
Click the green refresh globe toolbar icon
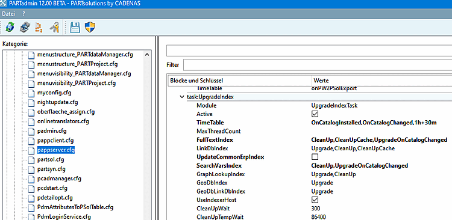(x=10, y=27)
